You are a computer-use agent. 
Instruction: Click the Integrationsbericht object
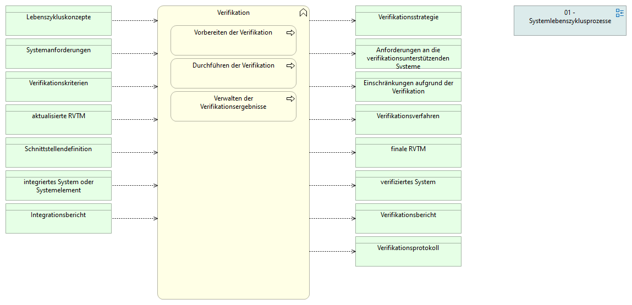click(58, 219)
